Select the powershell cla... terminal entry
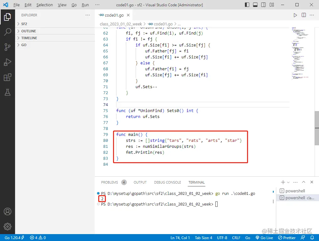The image size is (319, 241). [x=297, y=198]
